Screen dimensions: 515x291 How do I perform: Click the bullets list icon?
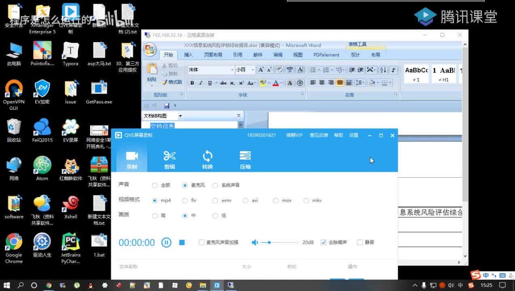click(x=313, y=70)
